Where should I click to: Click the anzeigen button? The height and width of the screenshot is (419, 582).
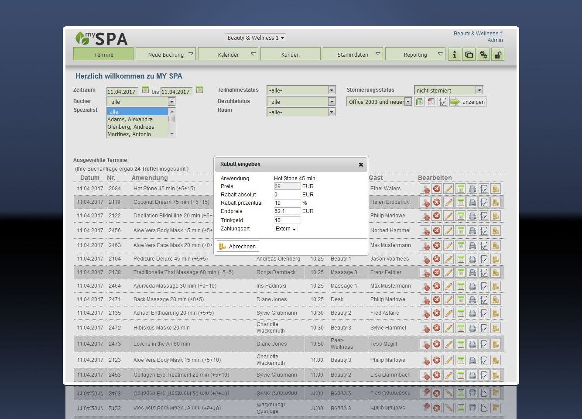pyautogui.click(x=468, y=102)
